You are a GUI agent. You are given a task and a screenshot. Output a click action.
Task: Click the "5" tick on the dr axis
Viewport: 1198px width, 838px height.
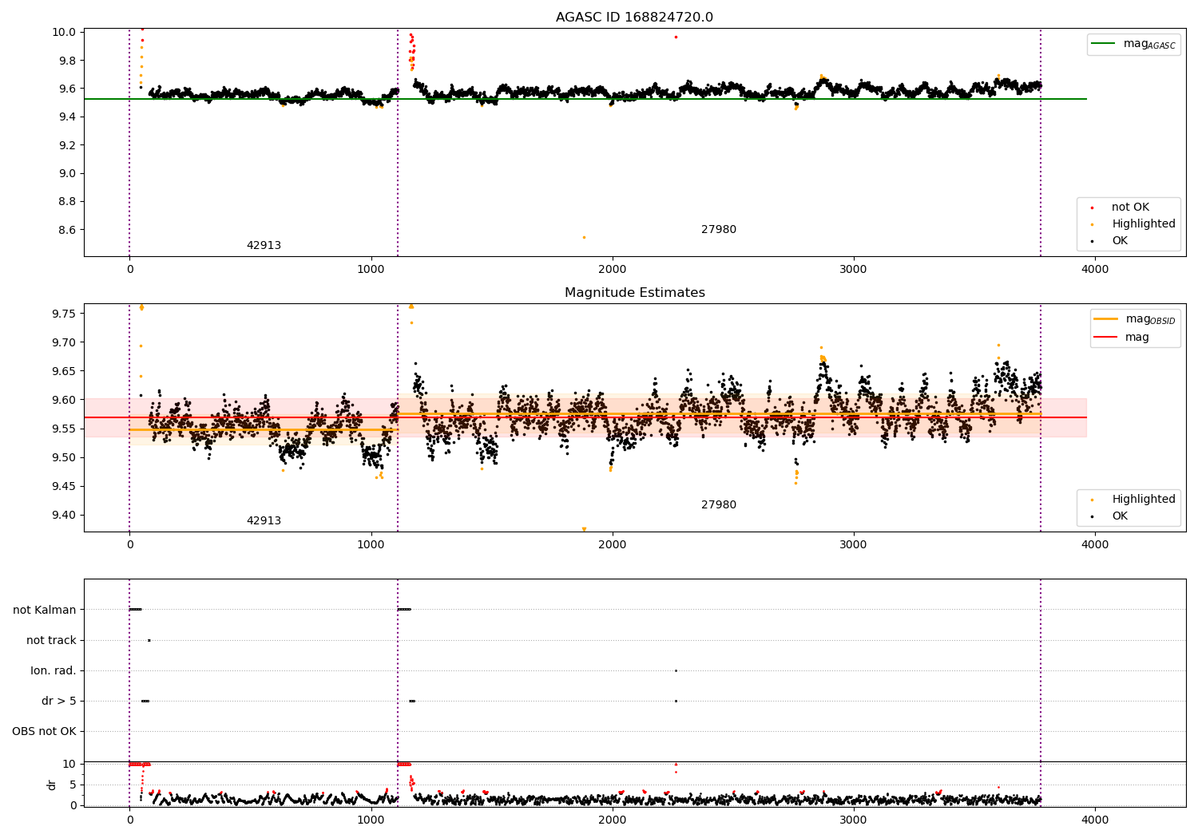(x=73, y=785)
